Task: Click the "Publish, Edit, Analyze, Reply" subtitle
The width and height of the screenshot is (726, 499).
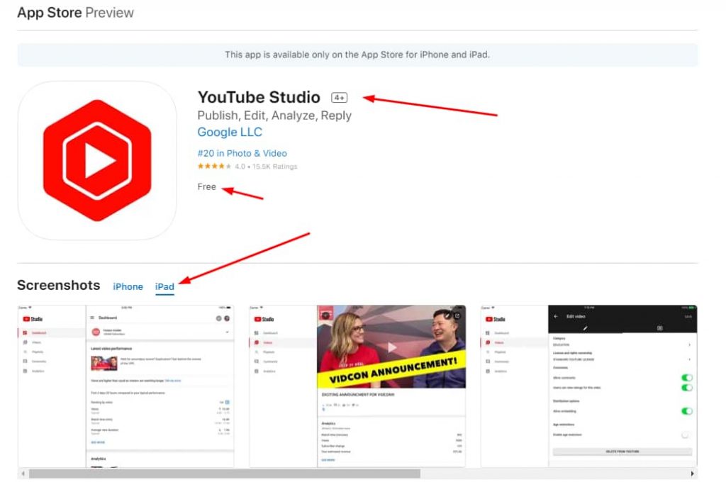Action: (274, 116)
